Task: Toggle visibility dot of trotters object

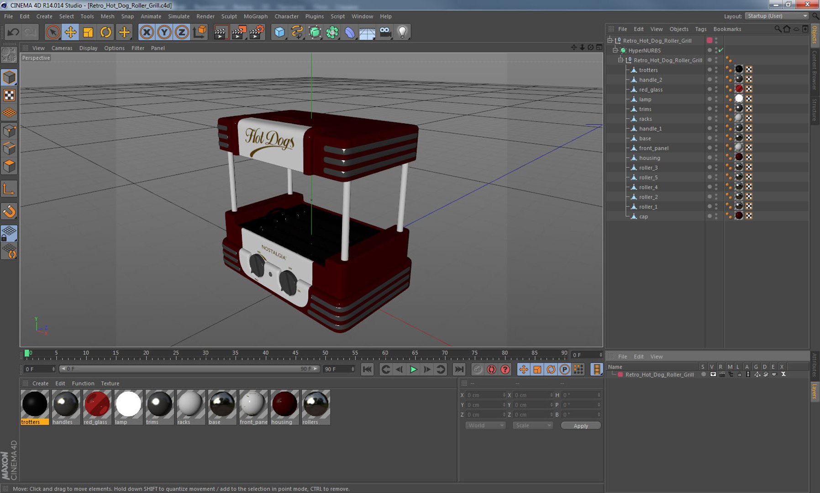Action: tap(710, 69)
